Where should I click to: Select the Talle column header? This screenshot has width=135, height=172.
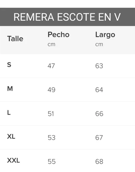(15, 39)
